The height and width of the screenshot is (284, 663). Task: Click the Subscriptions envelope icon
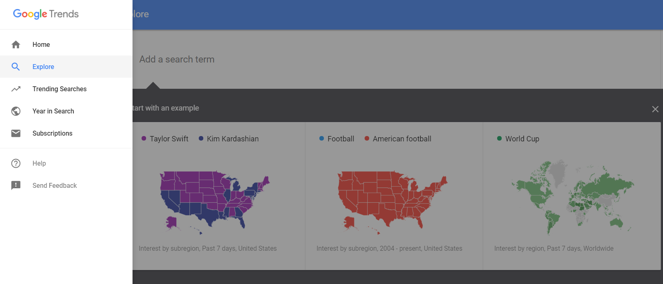pyautogui.click(x=16, y=133)
